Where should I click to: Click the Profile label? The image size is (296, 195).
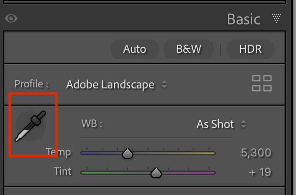tap(32, 84)
